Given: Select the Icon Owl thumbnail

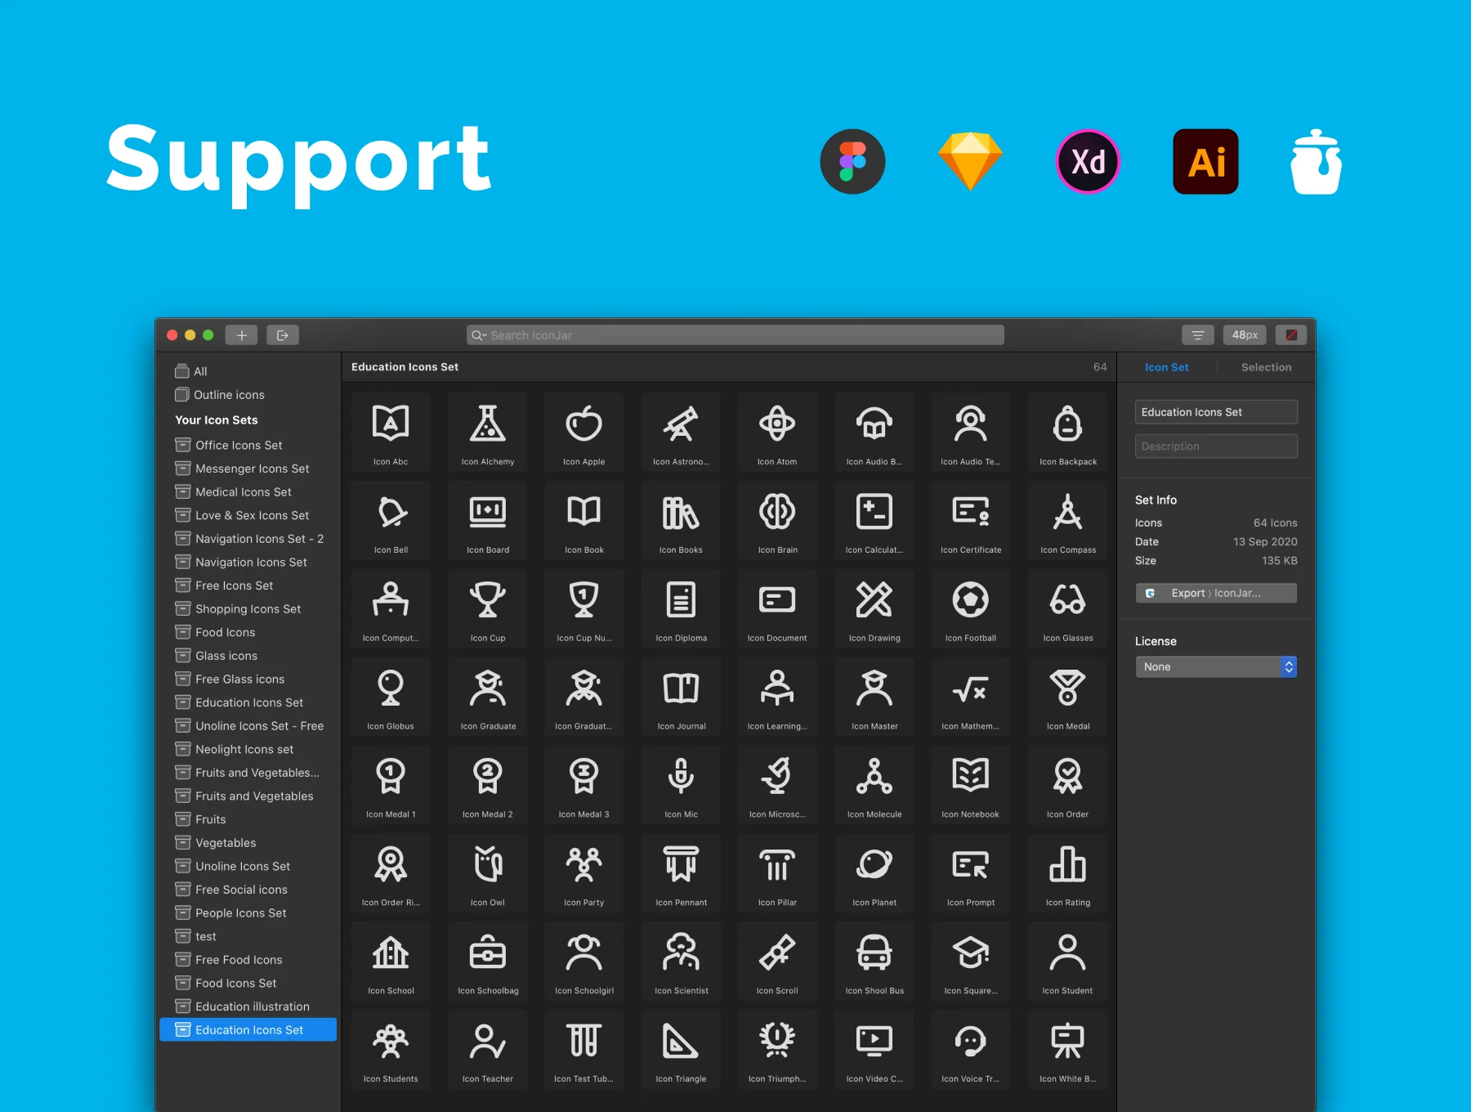Looking at the screenshot, I should (x=488, y=873).
